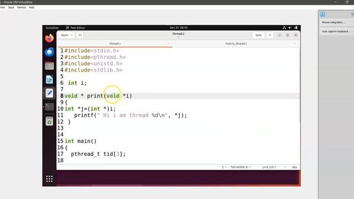
Task: Click the editor vertical scrollbar
Action: click(x=299, y=86)
